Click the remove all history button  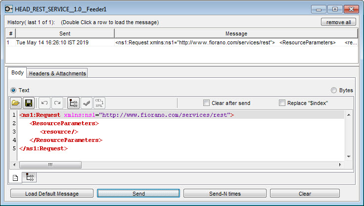(338, 22)
